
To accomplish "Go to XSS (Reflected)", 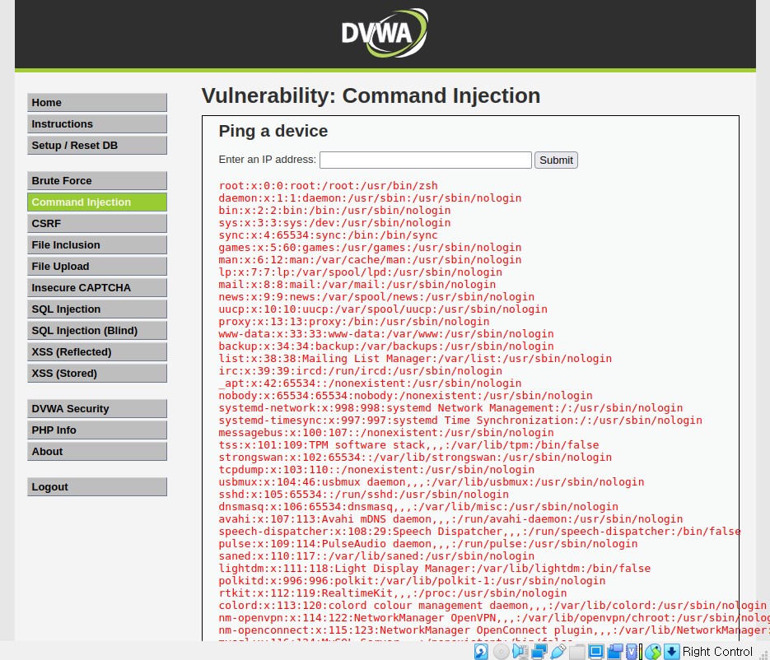I will [x=97, y=352].
